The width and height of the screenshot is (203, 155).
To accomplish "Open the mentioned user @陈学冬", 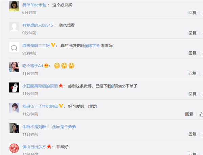I will [92, 46].
